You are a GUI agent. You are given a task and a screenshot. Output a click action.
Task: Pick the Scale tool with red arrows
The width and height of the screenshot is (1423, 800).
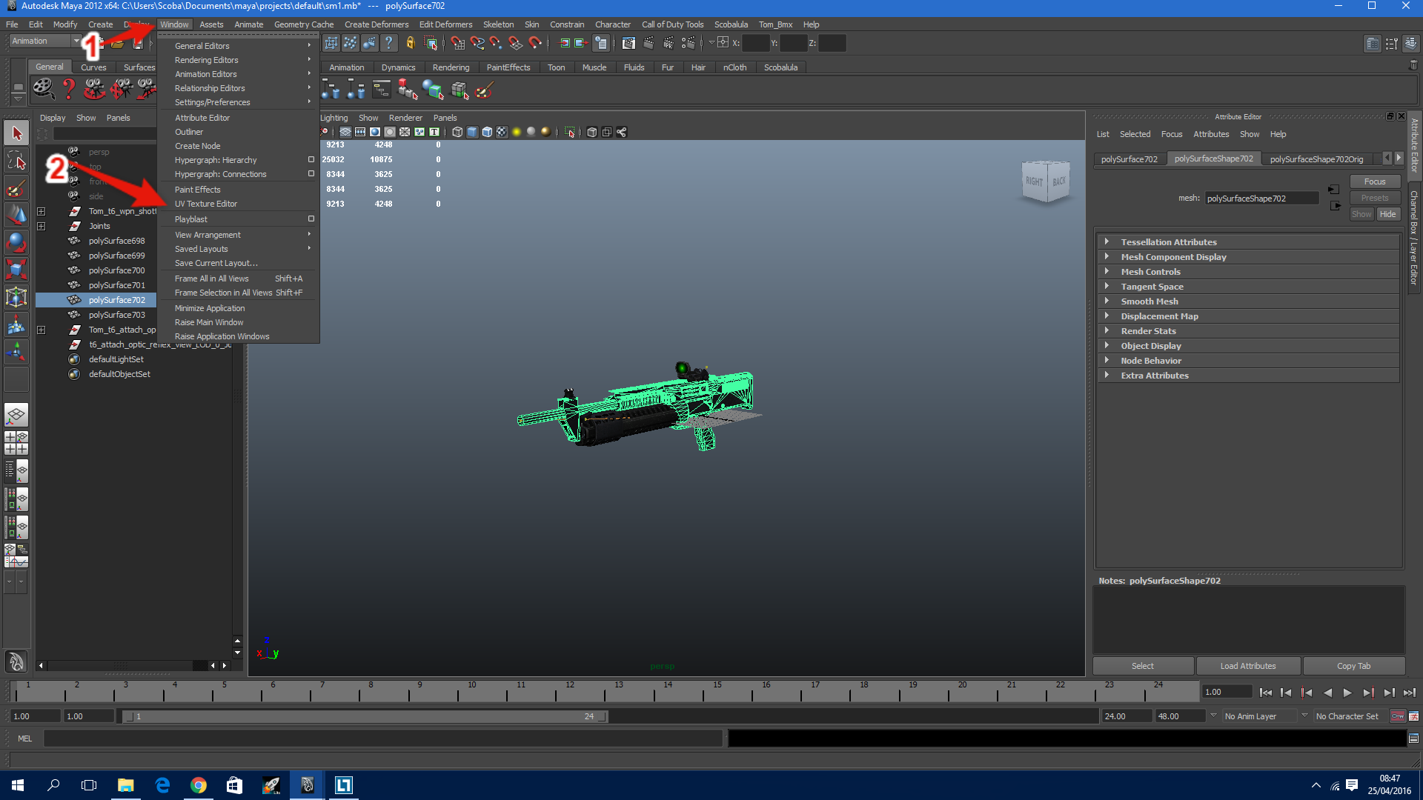tap(16, 270)
